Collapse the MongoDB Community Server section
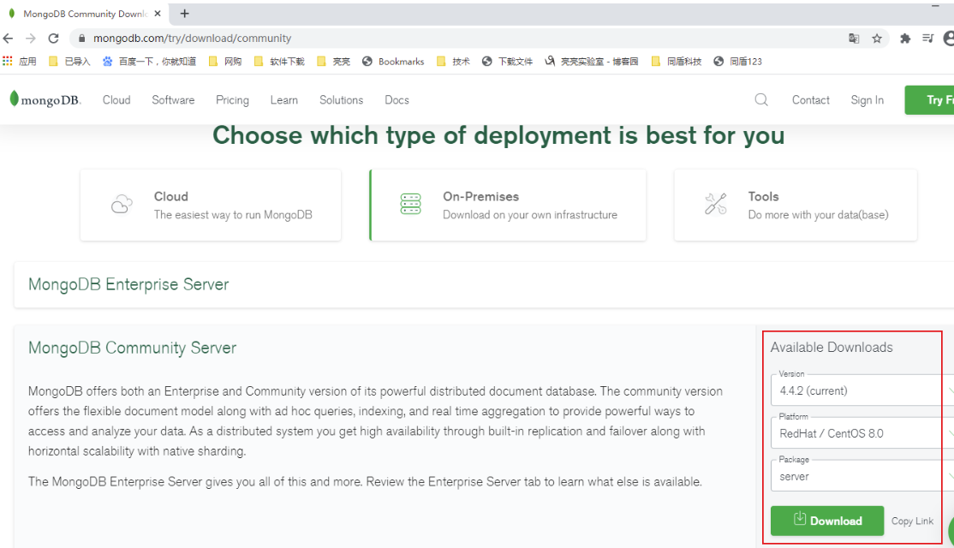 click(132, 348)
